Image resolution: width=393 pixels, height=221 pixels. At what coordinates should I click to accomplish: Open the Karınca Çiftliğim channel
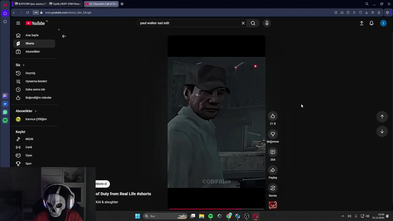[x=34, y=119]
